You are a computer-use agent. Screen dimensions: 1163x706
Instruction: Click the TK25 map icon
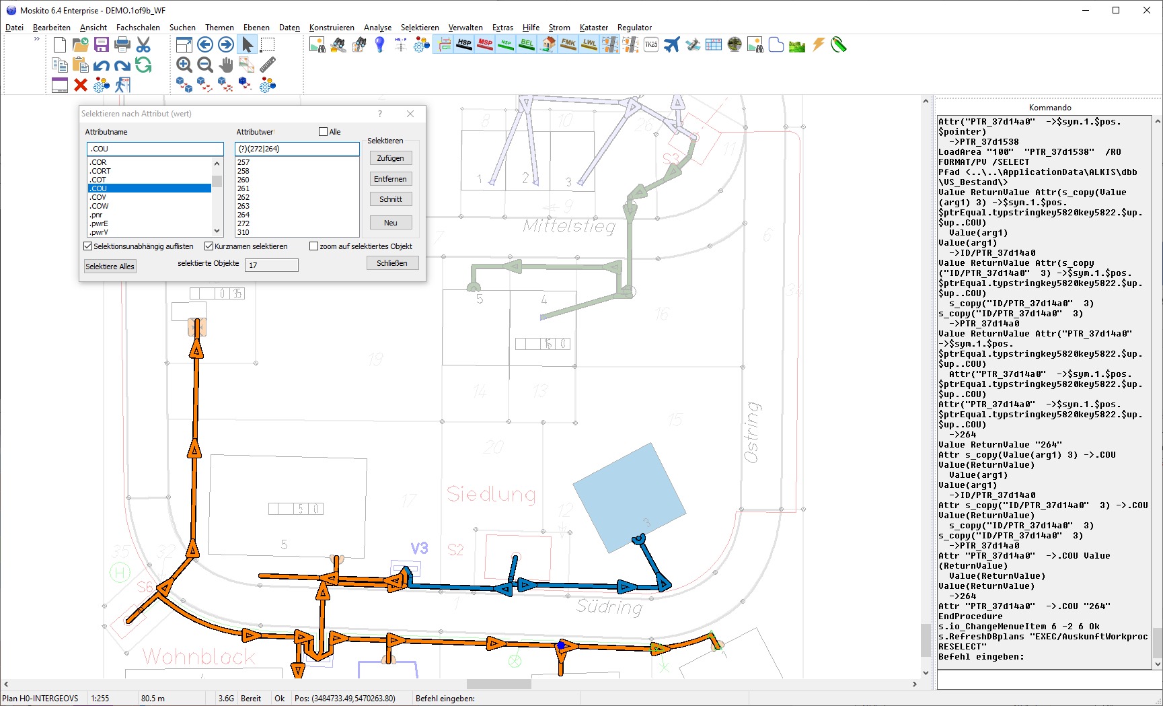[651, 44]
